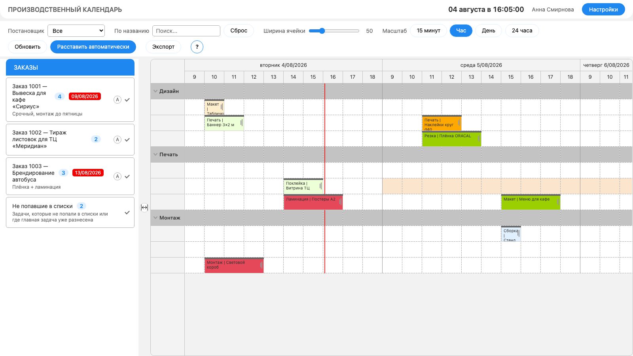The height and width of the screenshot is (356, 633).
Task: Click the "A" circle icon on Заказ 1001
Action: coord(118,100)
